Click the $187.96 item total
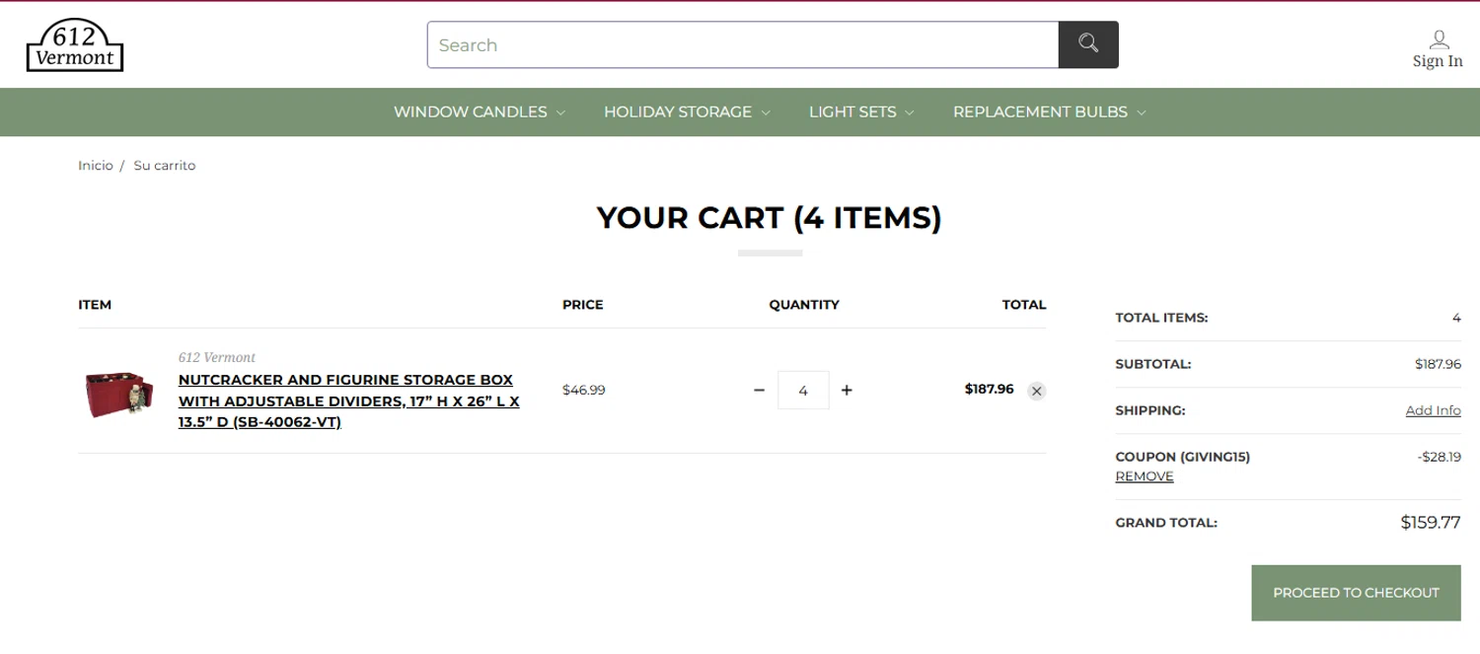This screenshot has width=1480, height=654. point(990,389)
